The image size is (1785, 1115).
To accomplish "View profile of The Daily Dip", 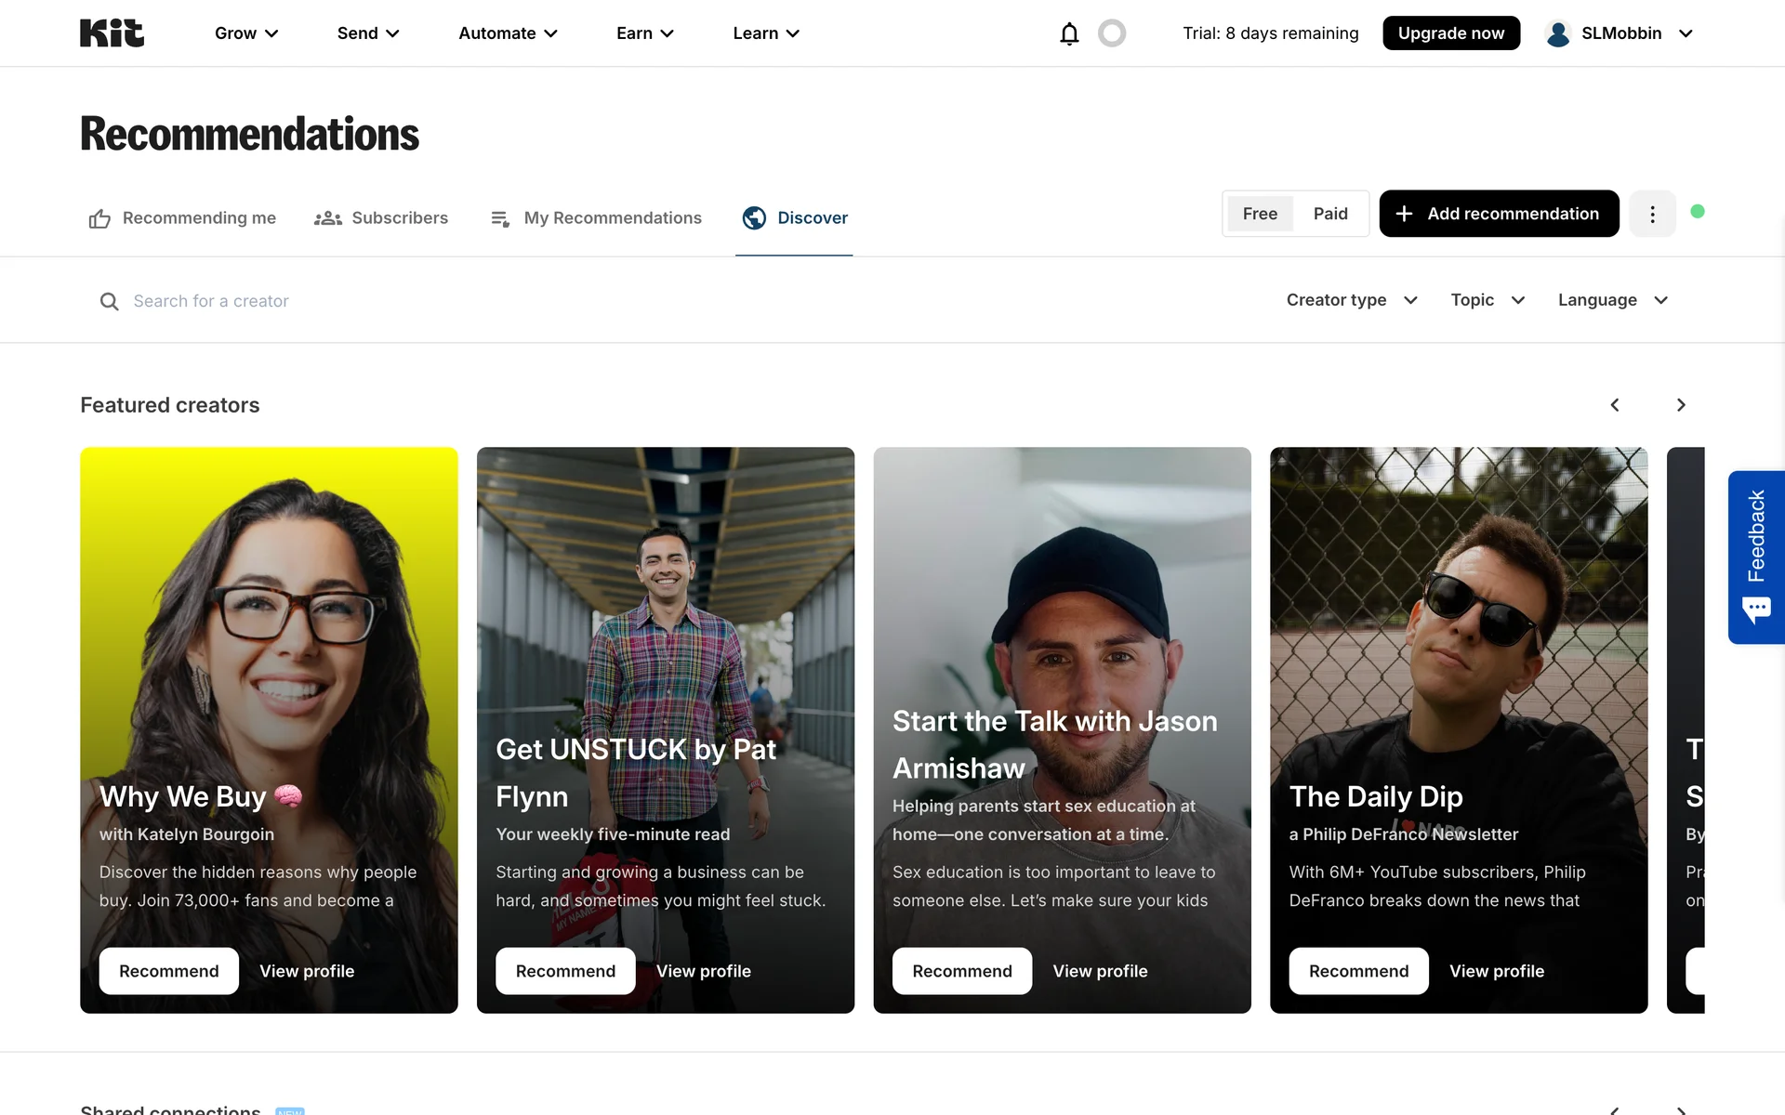I will coord(1497,971).
